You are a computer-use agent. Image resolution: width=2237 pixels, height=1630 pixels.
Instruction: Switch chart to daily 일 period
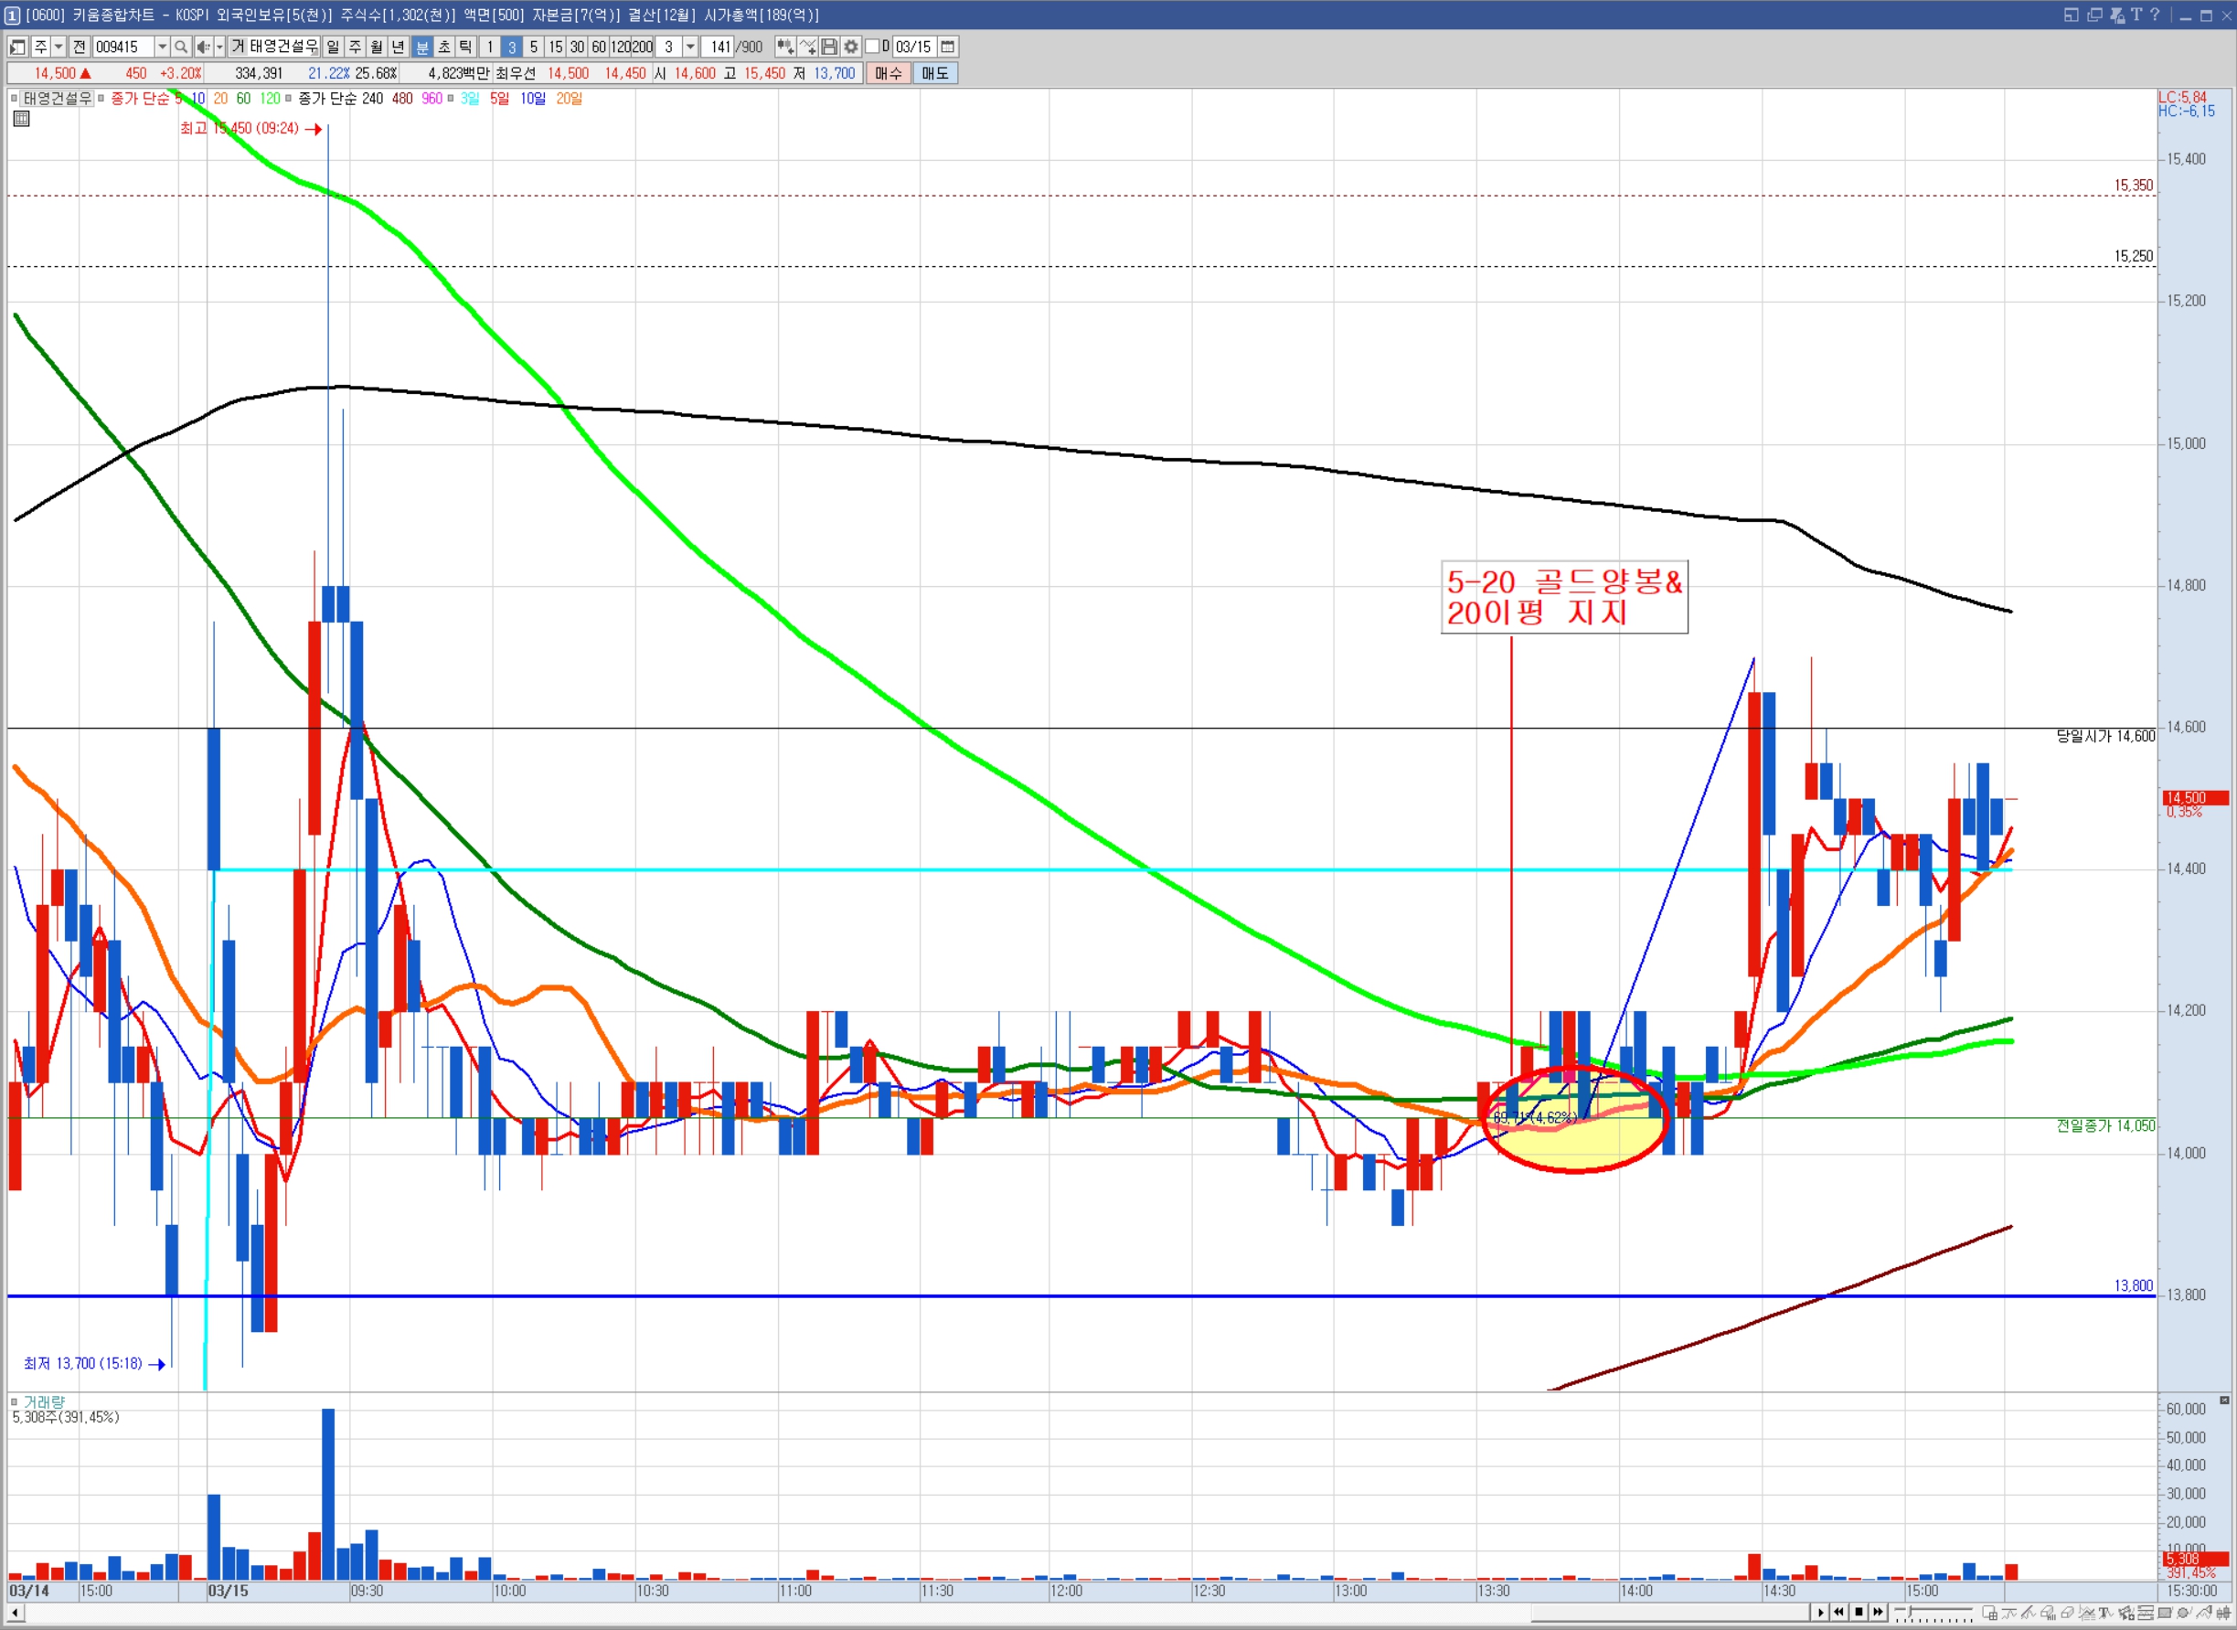pos(333,47)
